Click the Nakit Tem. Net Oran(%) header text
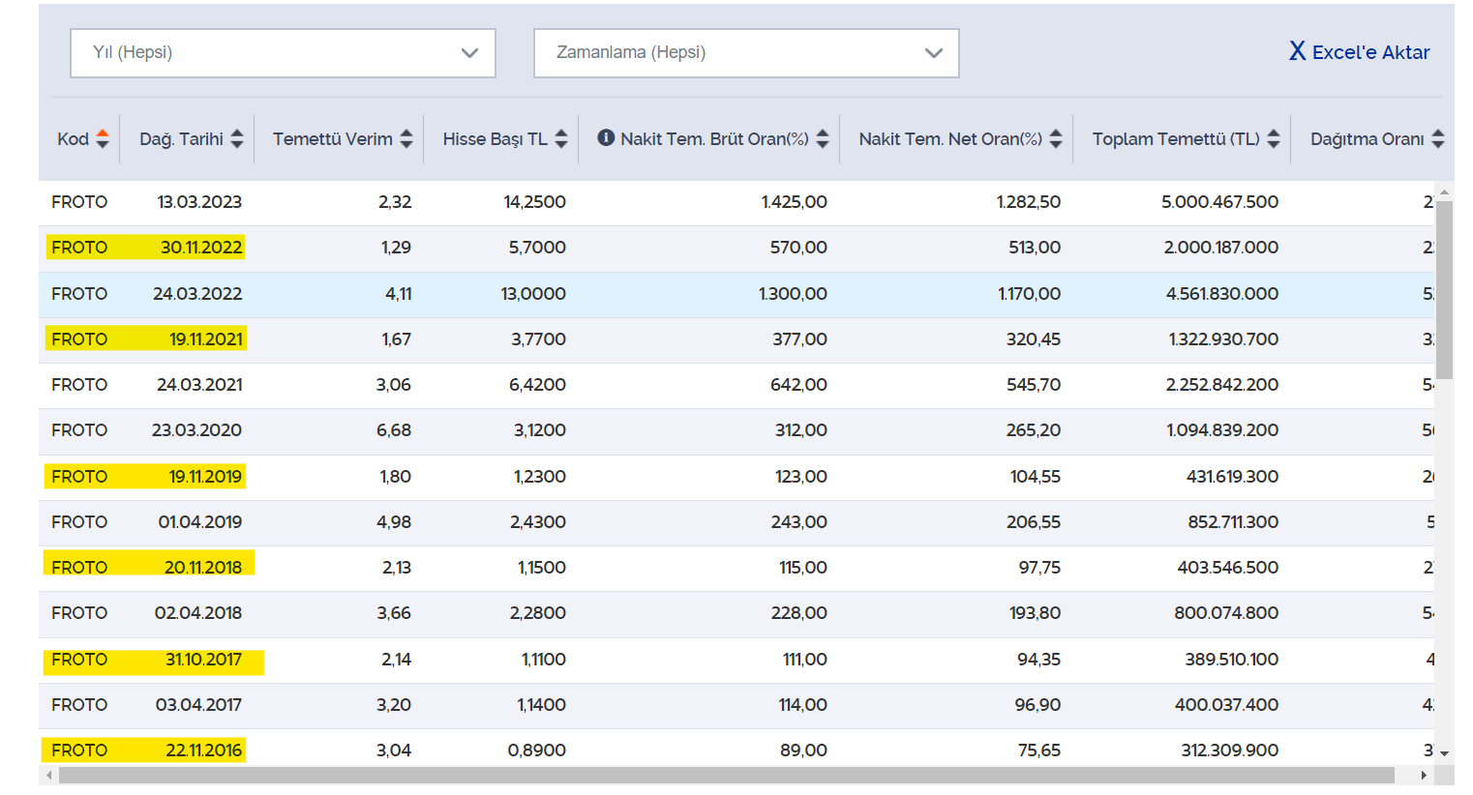Screen dimensions: 1473x795 click(x=950, y=138)
